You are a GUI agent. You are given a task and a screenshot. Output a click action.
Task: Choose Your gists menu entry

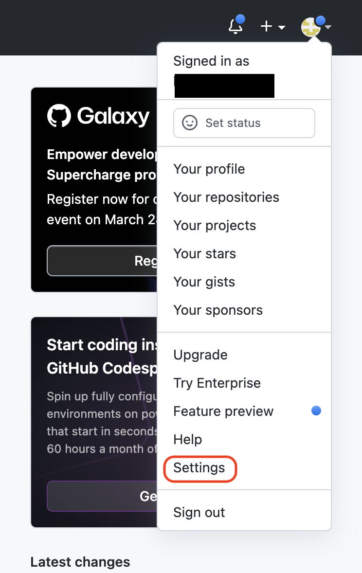tap(204, 282)
